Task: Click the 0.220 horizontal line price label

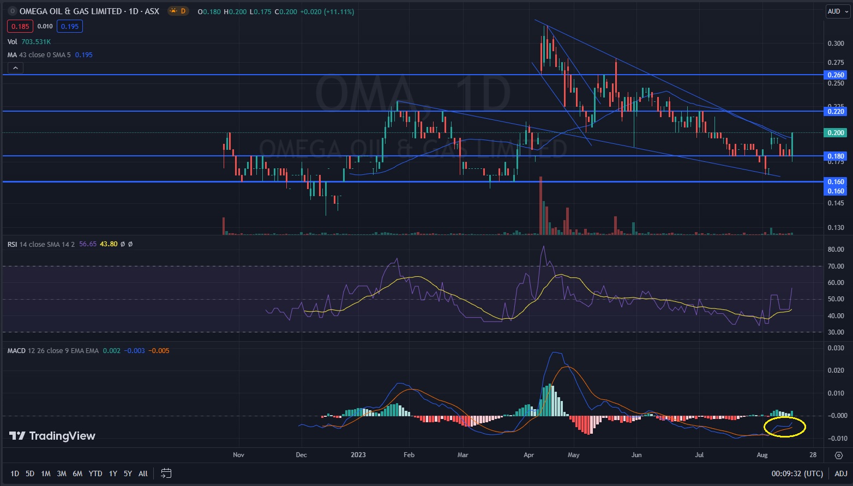Action: point(836,111)
